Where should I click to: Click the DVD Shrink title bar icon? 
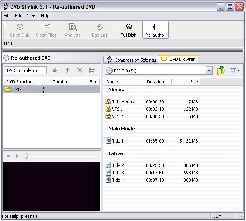point(6,7)
